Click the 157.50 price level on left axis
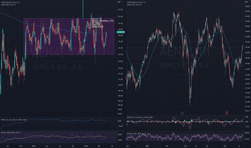This screenshot has width=251, height=148. (x=120, y=10)
